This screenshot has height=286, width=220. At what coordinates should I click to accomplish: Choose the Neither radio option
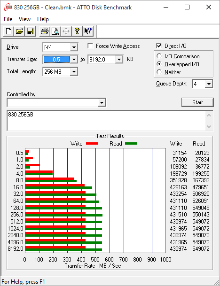pyautogui.click(x=159, y=72)
